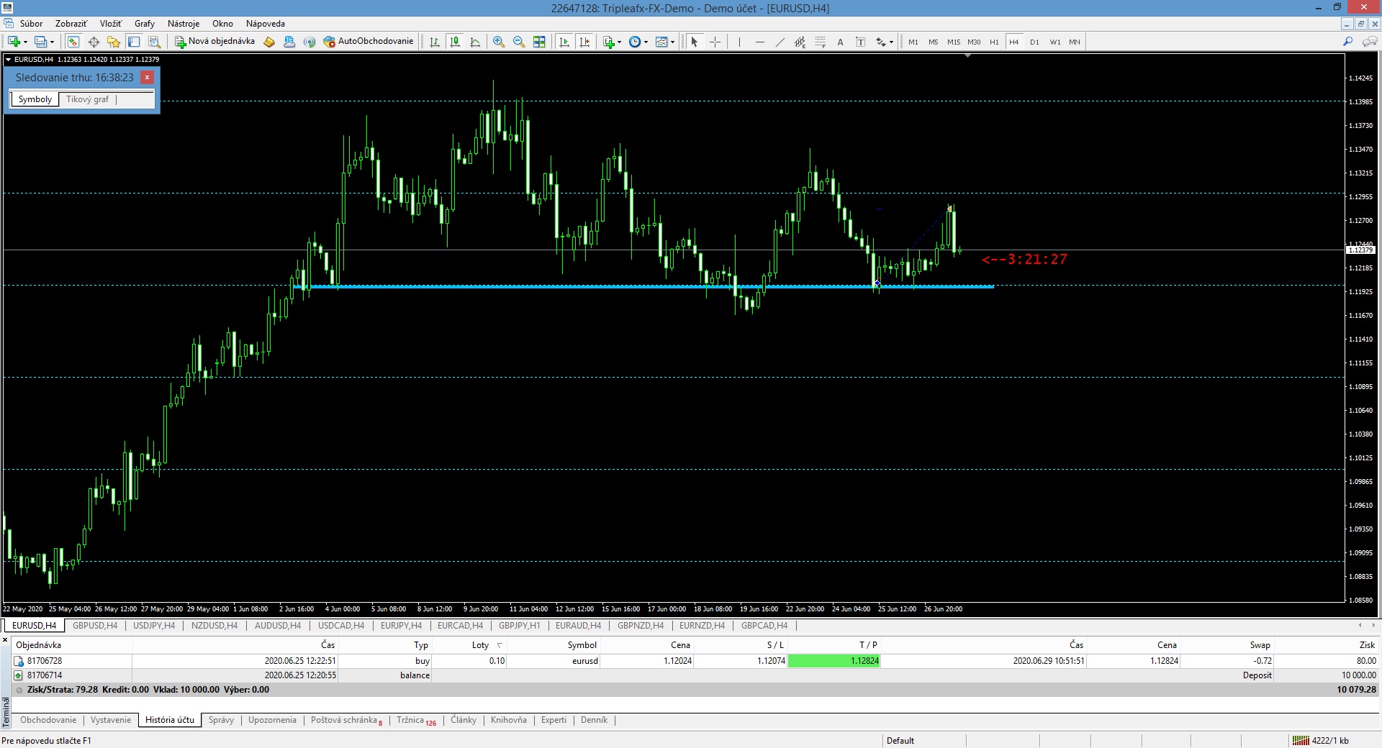Click the connection status 4222/1 kb
Viewport: 1382px width, 748px height.
(x=1321, y=740)
